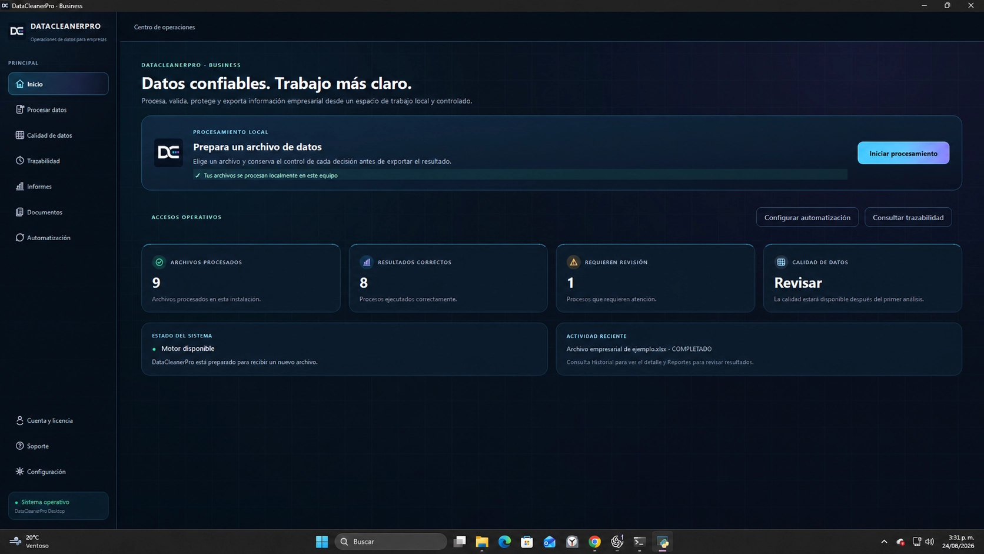The image size is (984, 554).
Task: Open Google Chrome from the taskbar
Action: [594, 542]
